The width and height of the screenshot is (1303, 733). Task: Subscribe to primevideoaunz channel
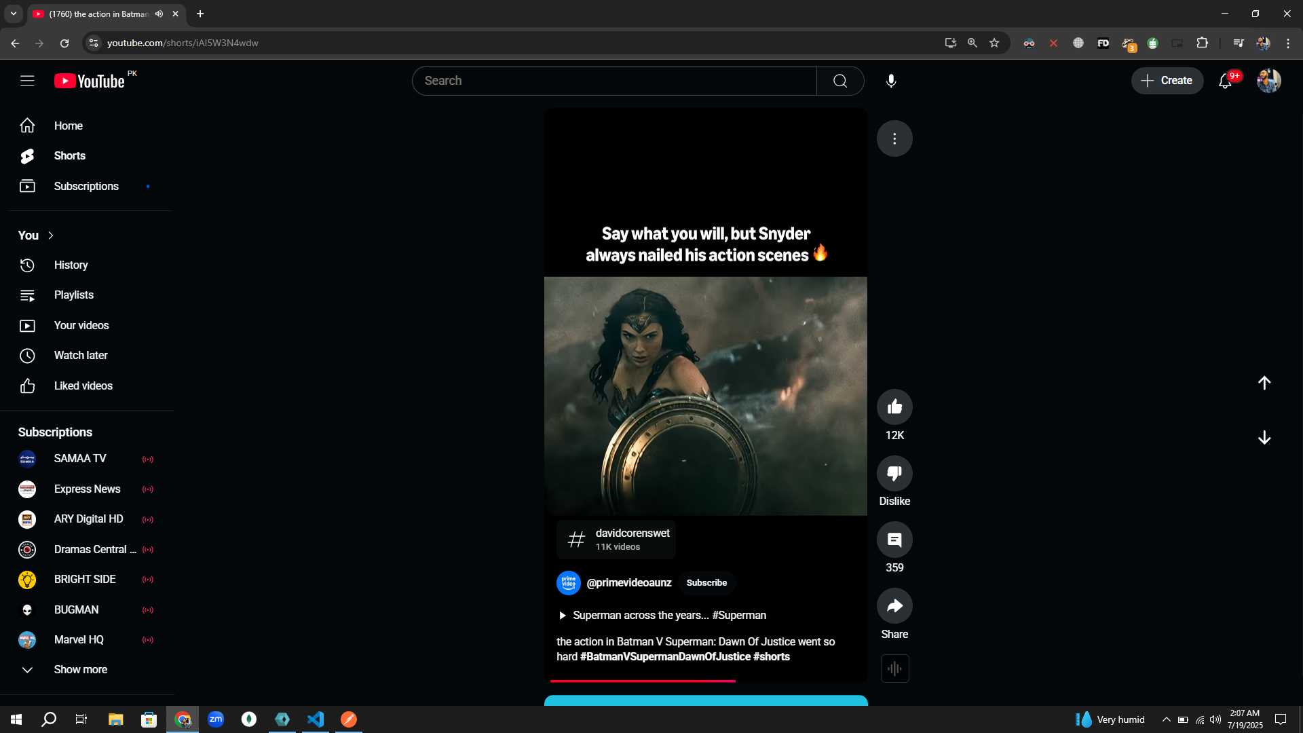click(706, 582)
